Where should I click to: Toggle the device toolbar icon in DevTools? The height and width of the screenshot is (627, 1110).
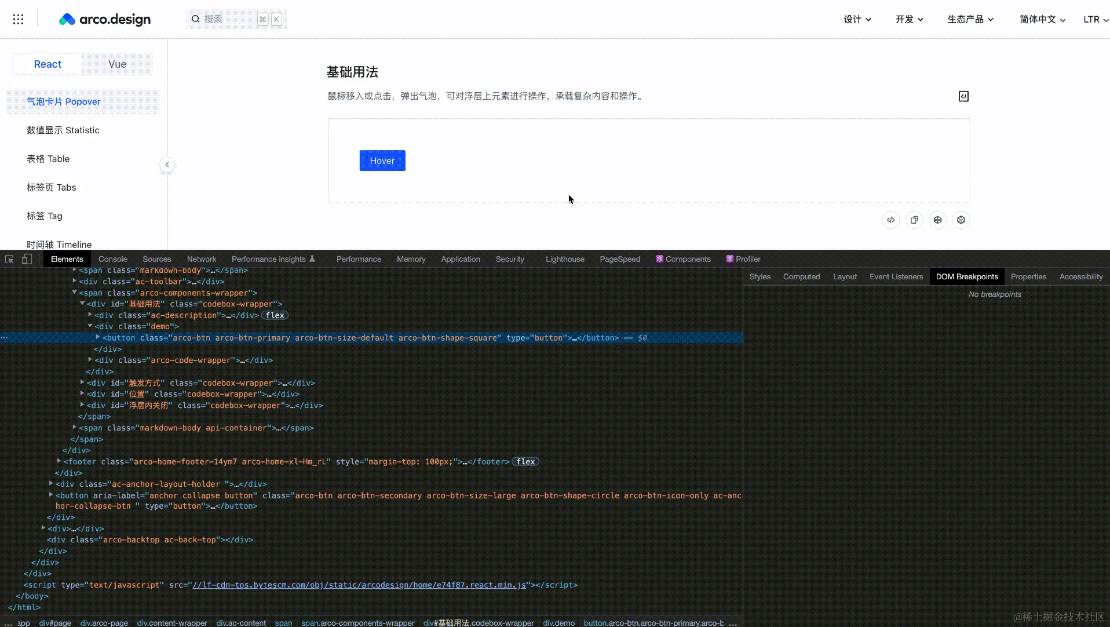coord(27,259)
